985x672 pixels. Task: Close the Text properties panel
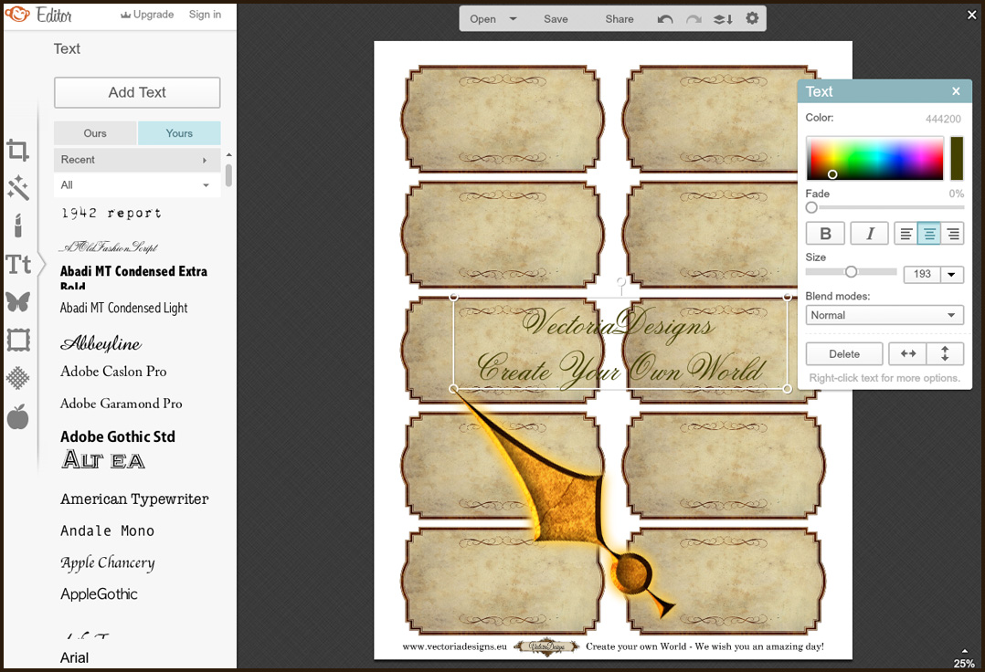coord(956,91)
